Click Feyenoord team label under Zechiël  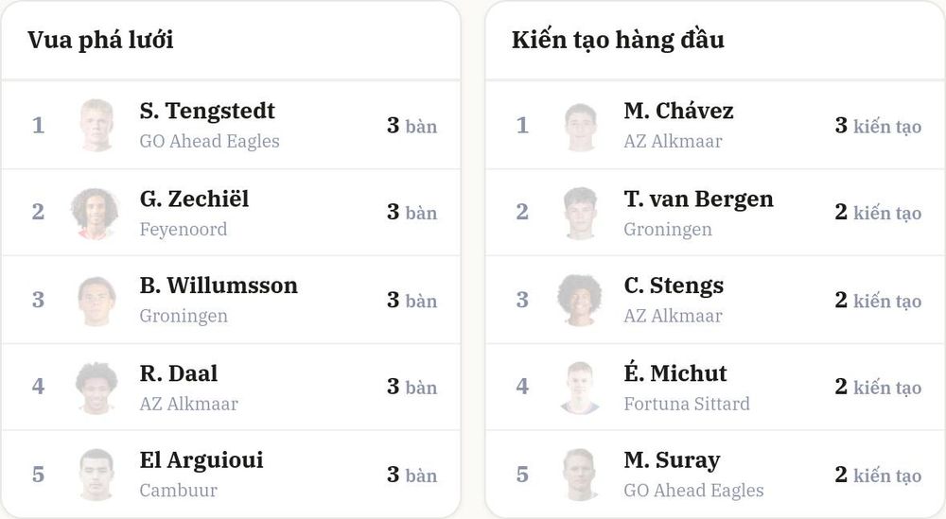pyautogui.click(x=184, y=229)
